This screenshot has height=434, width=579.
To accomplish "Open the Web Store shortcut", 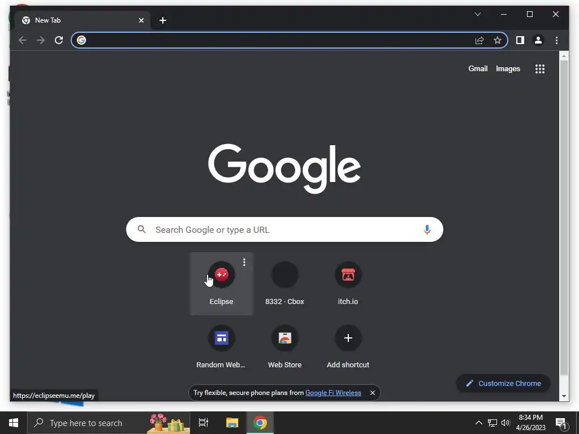I will [285, 347].
